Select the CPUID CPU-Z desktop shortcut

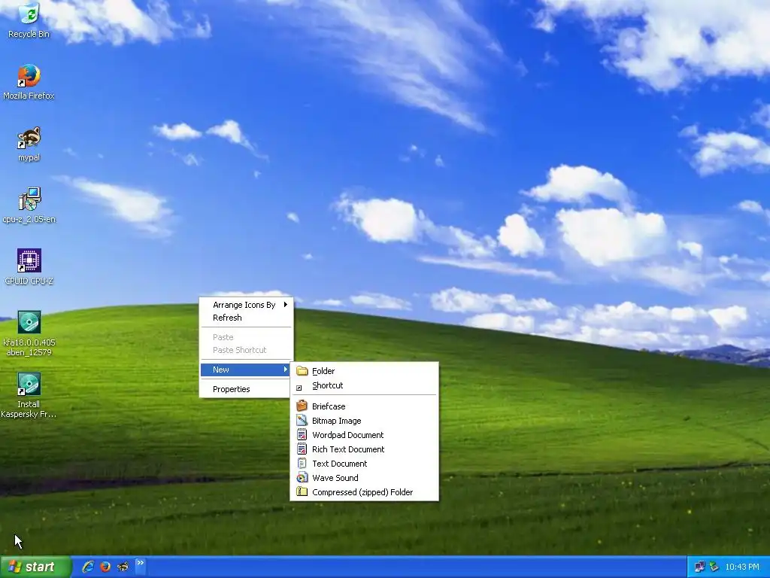click(x=29, y=267)
